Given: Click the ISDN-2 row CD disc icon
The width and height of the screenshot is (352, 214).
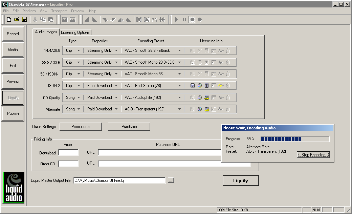Looking at the screenshot, I should tap(200, 86).
